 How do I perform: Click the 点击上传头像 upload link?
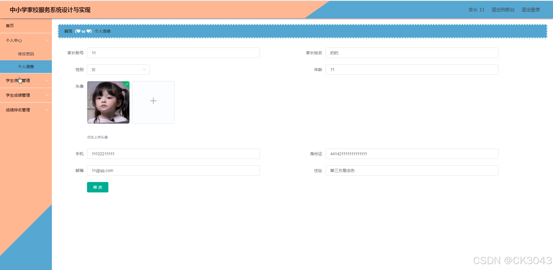[x=97, y=137]
